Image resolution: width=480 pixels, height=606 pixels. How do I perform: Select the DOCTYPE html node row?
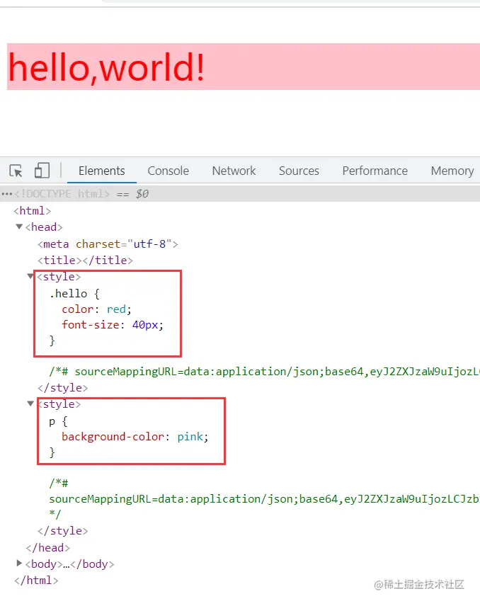pyautogui.click(x=240, y=194)
